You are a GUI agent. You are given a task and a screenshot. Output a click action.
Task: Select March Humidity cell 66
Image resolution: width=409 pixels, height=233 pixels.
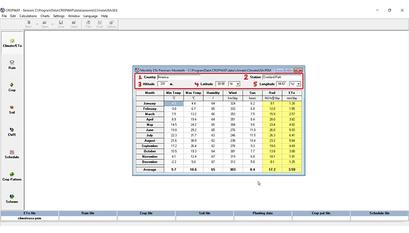[213, 114]
